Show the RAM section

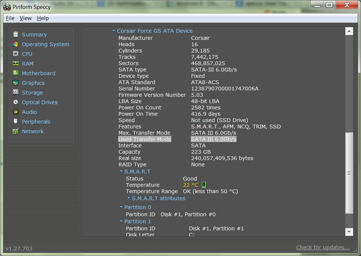[x=28, y=64]
